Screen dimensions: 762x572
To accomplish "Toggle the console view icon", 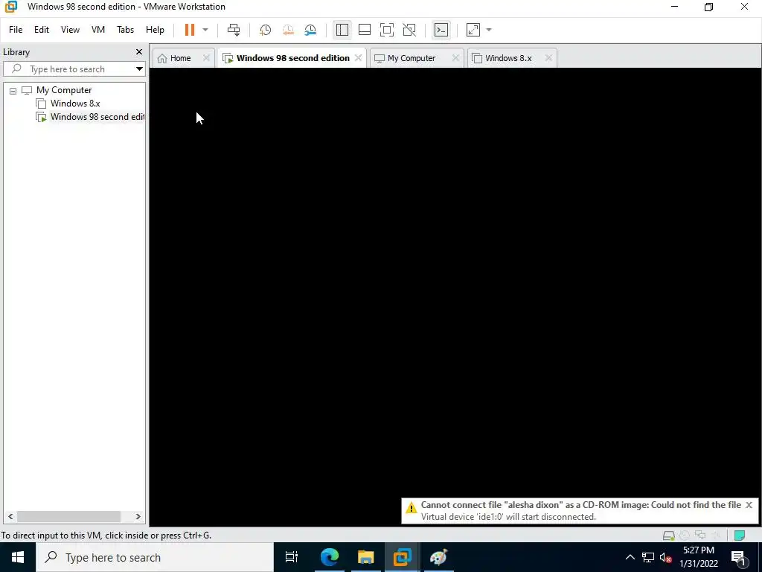I will coord(441,30).
